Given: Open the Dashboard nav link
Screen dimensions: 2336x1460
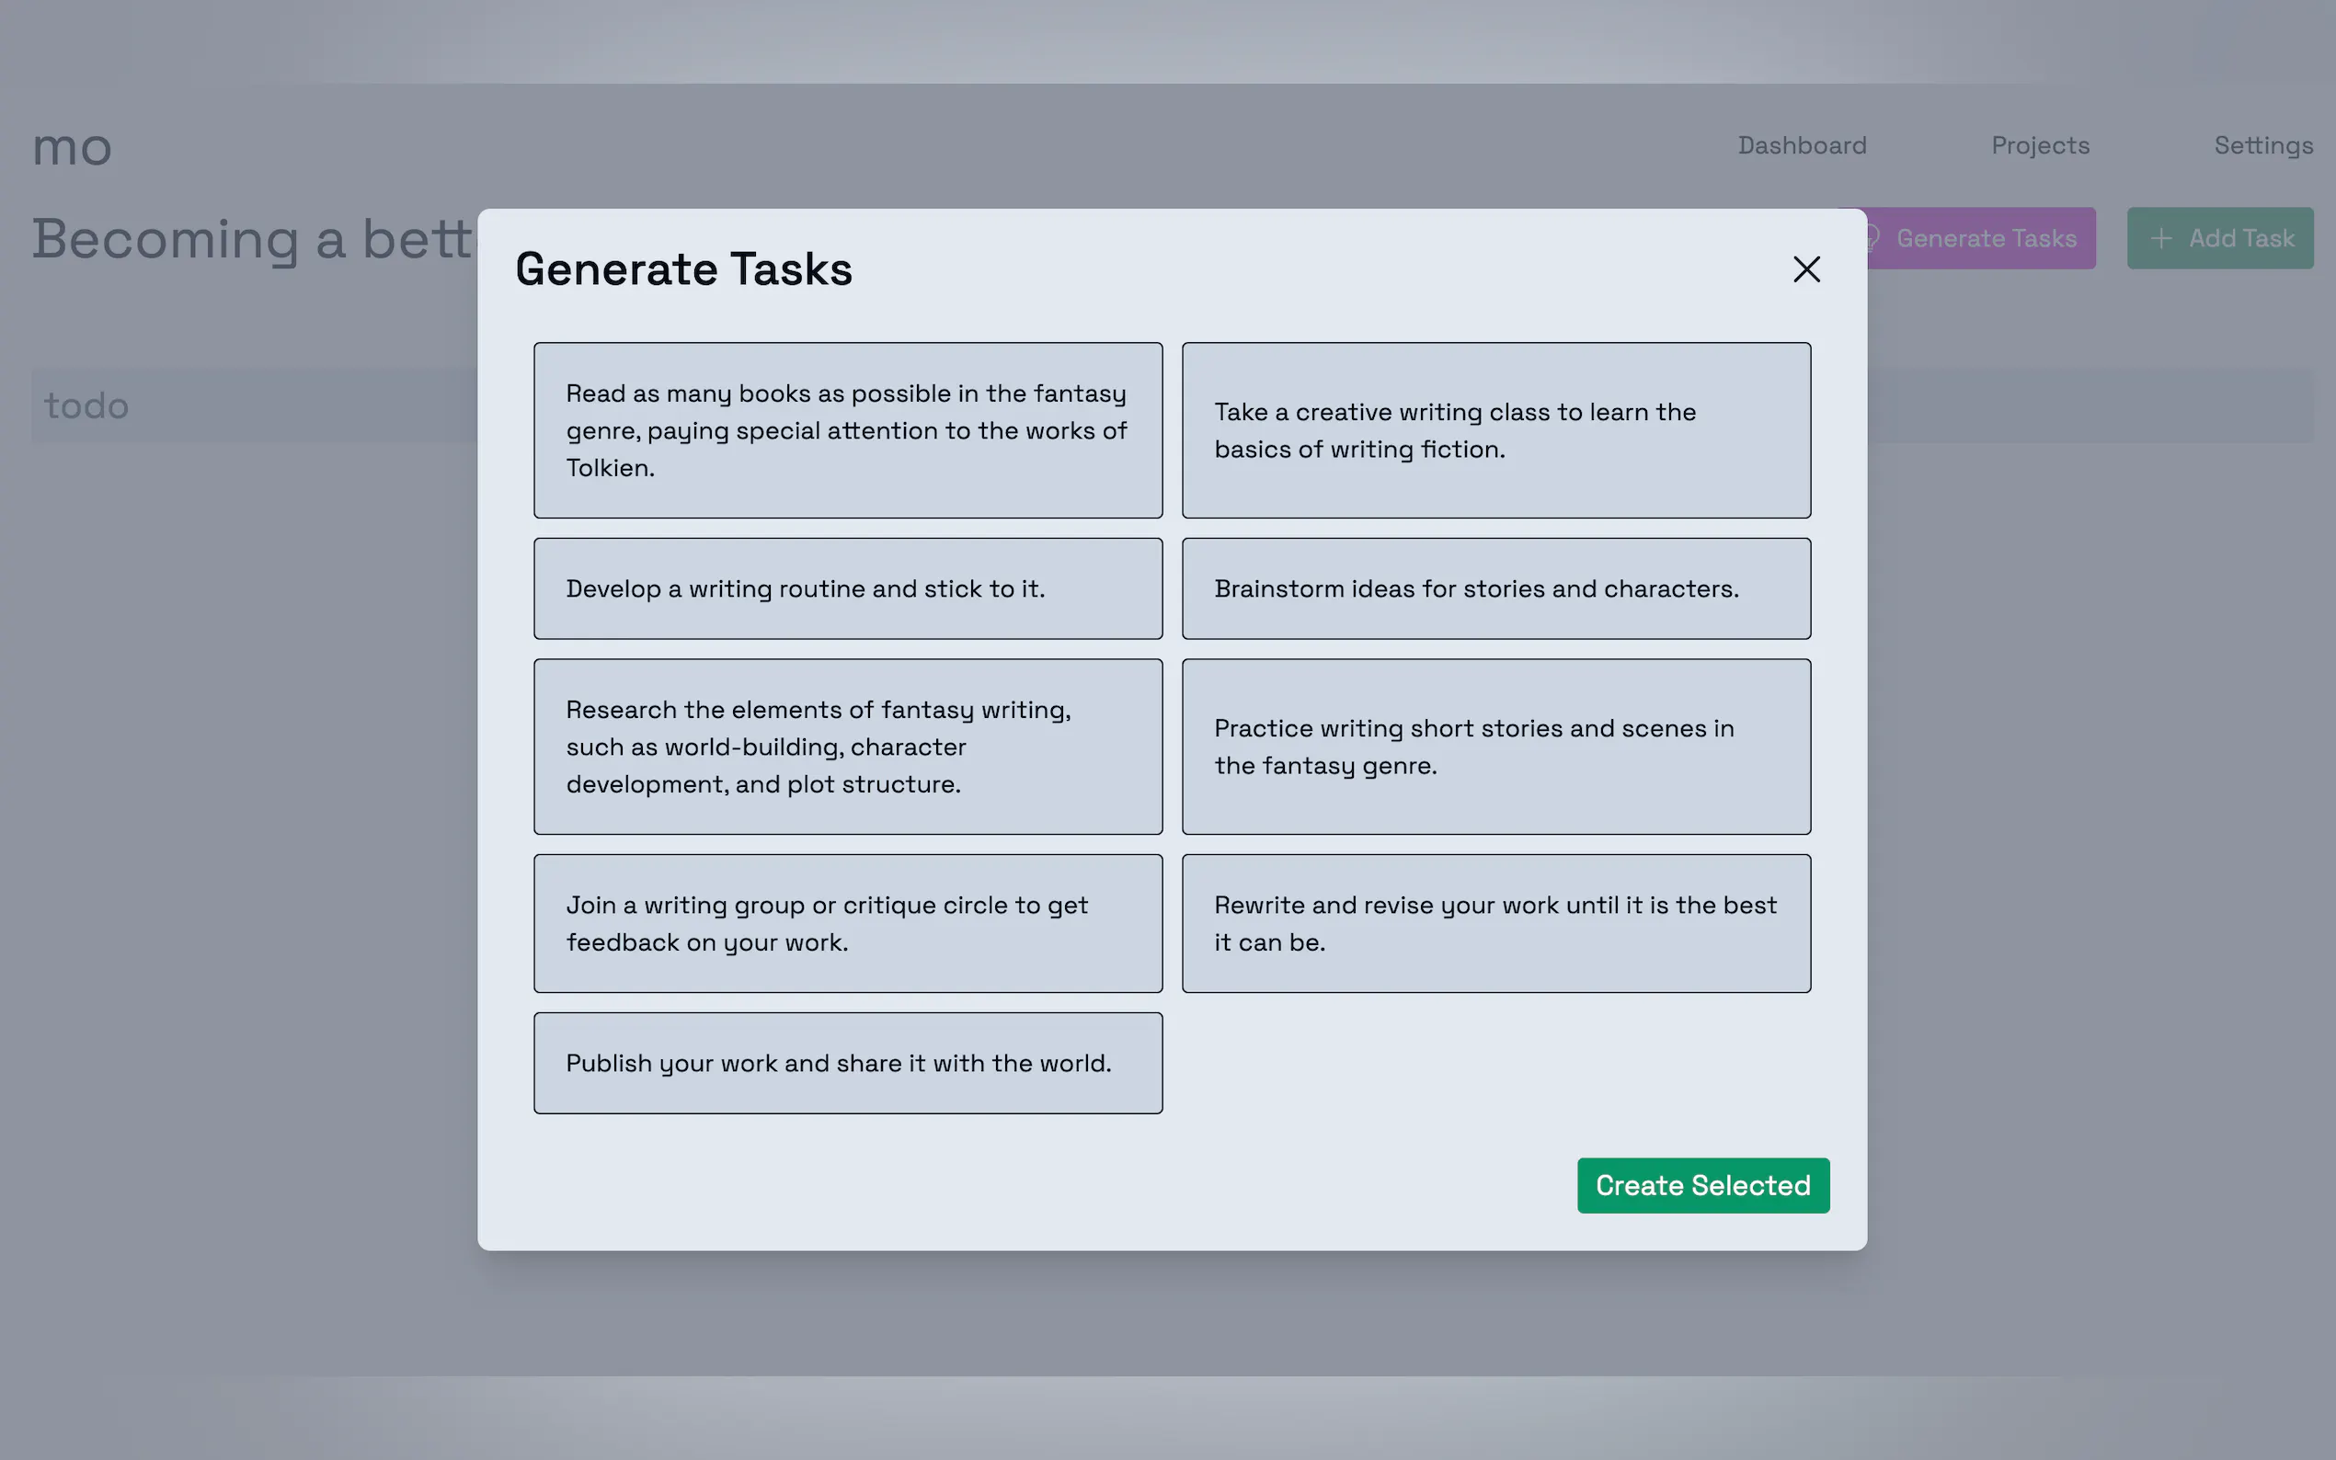Looking at the screenshot, I should pos(1801,146).
